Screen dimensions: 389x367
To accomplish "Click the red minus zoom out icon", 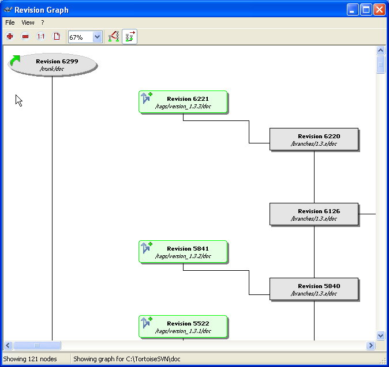I will [x=25, y=37].
